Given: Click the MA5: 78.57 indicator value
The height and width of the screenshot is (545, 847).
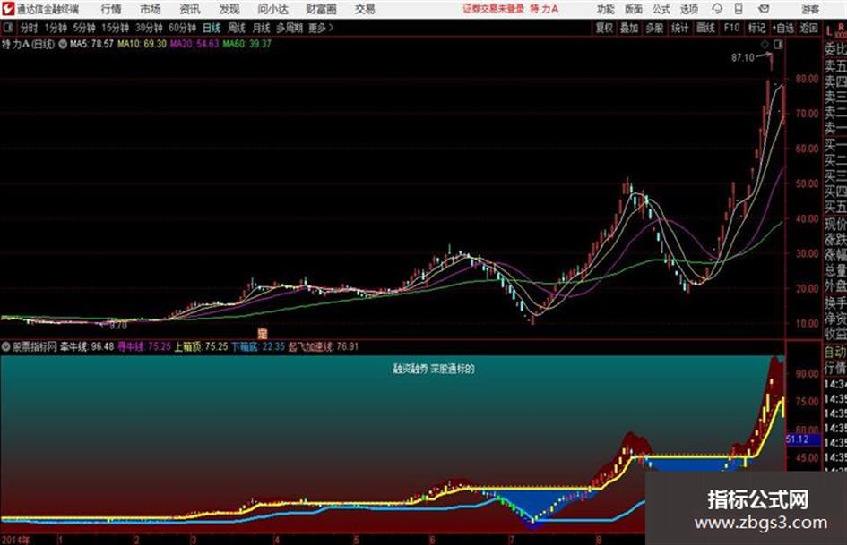Looking at the screenshot, I should 91,44.
